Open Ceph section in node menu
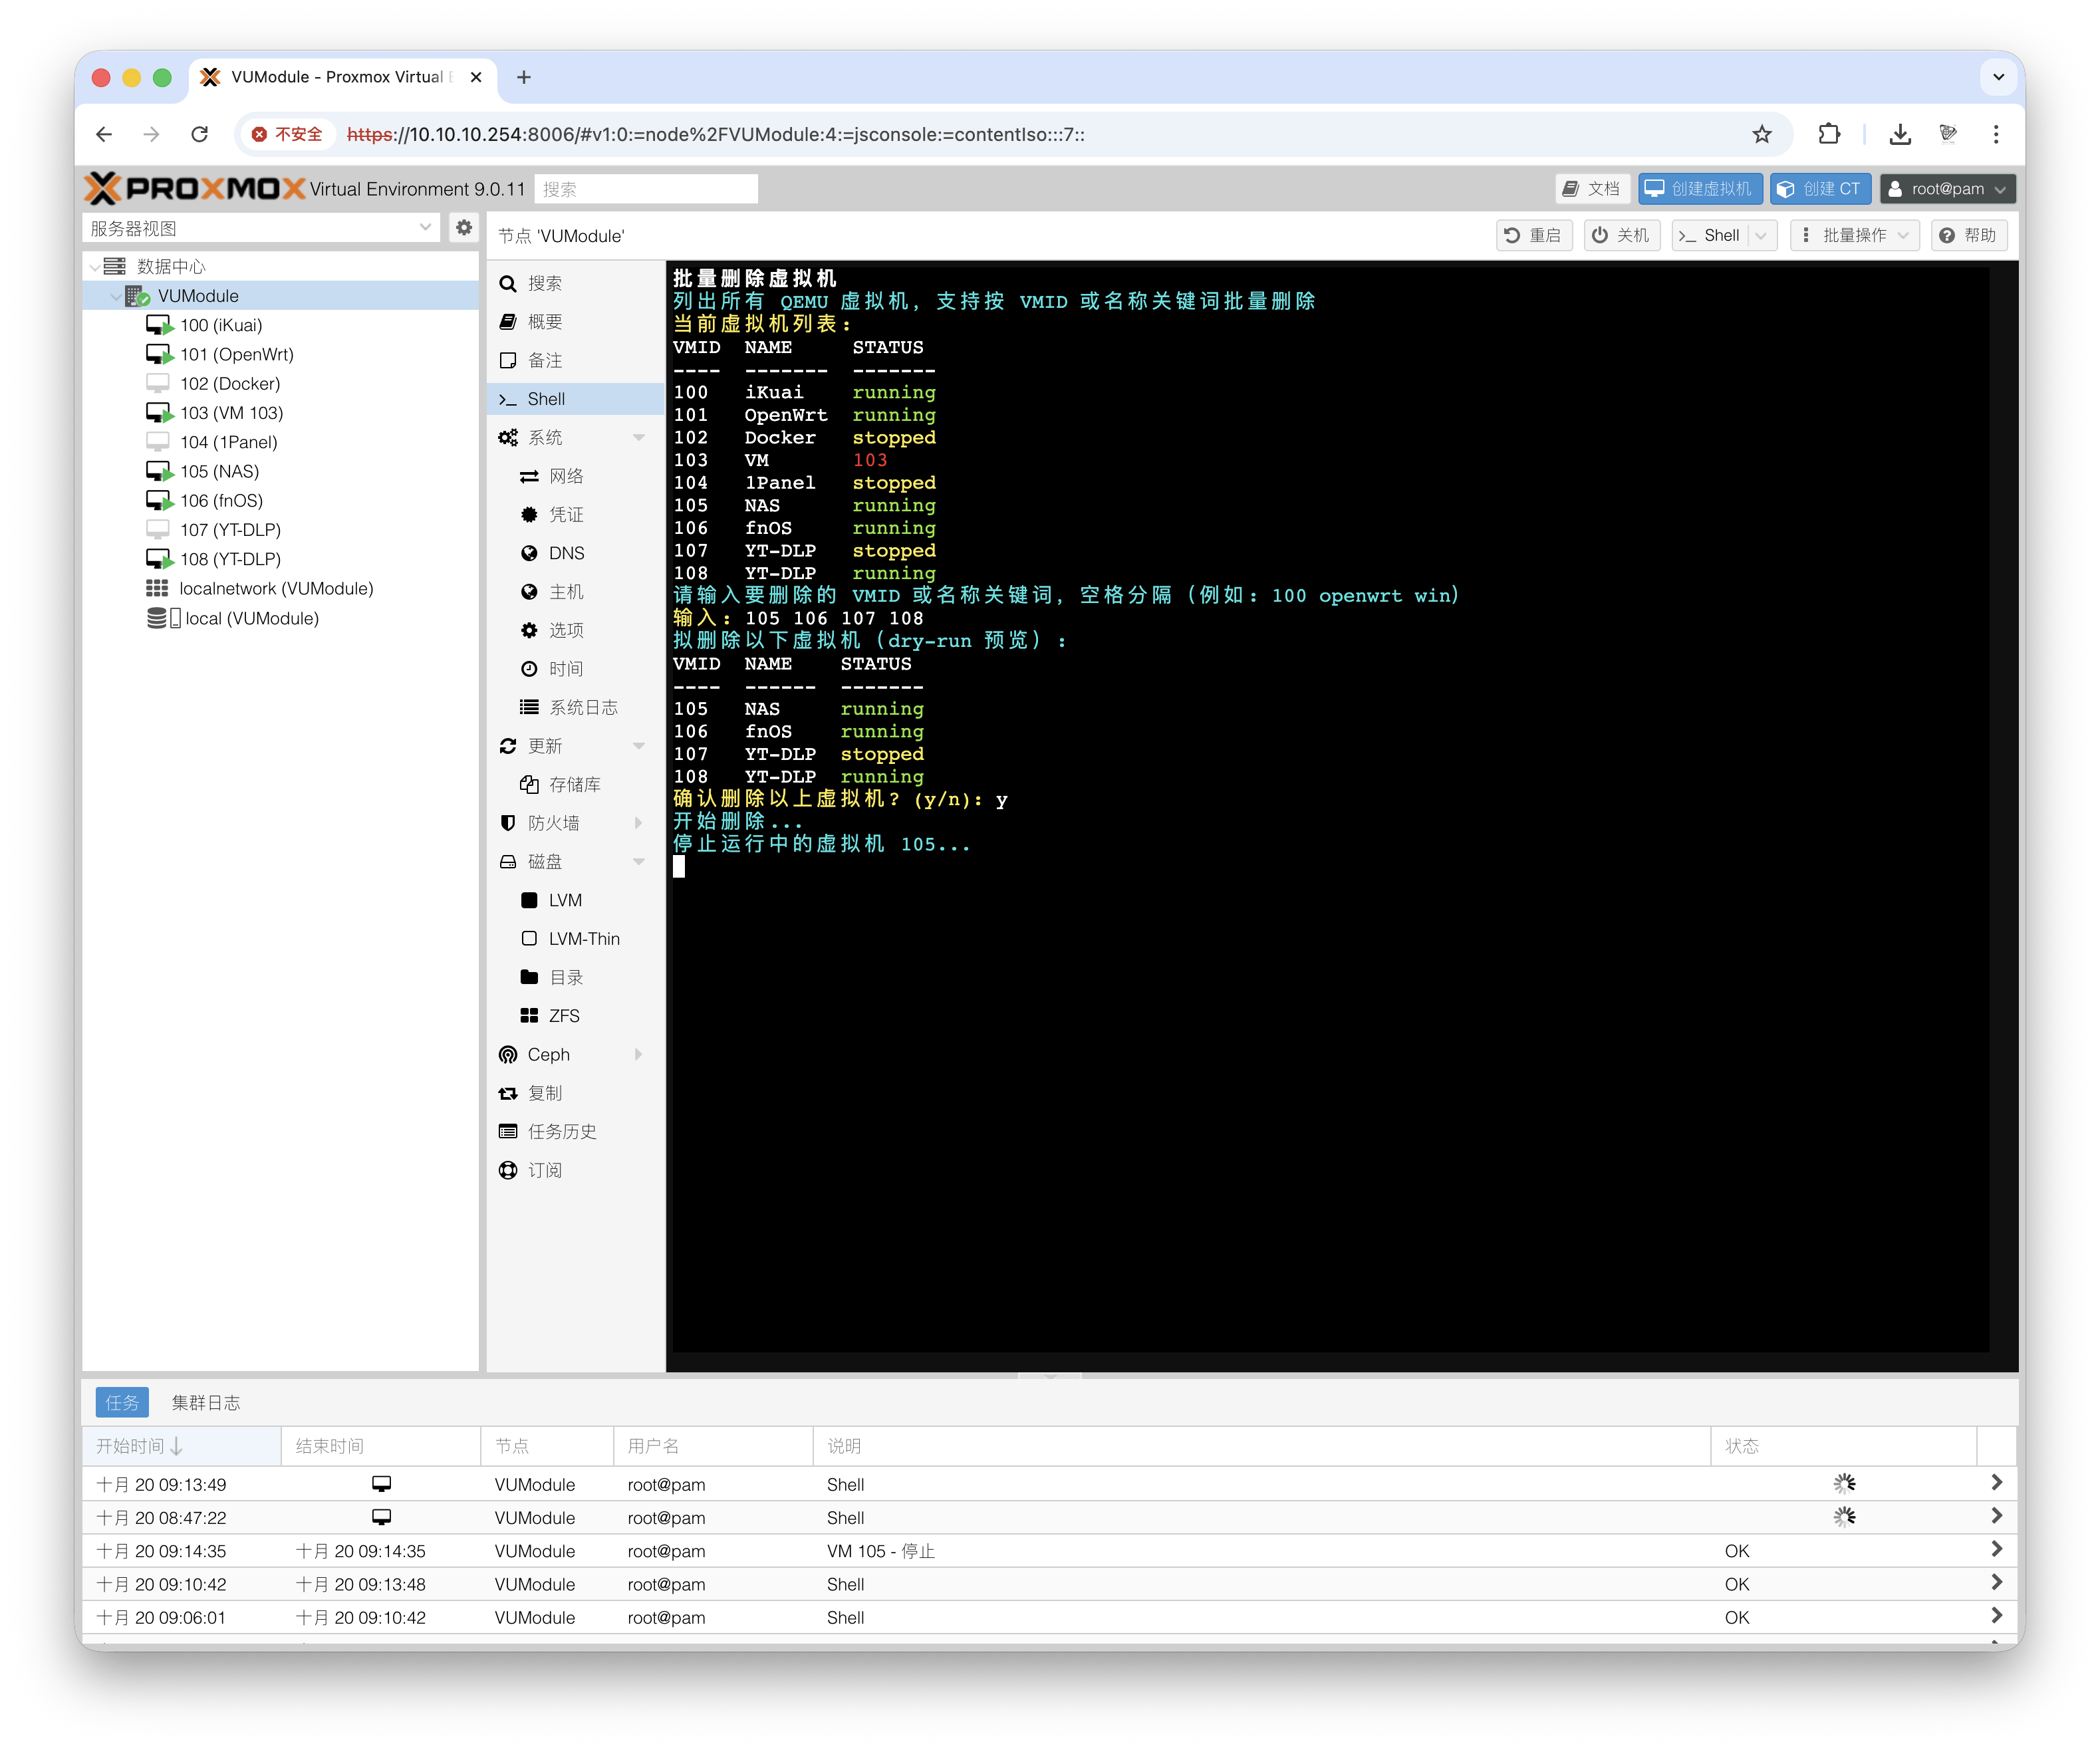 (x=548, y=1055)
